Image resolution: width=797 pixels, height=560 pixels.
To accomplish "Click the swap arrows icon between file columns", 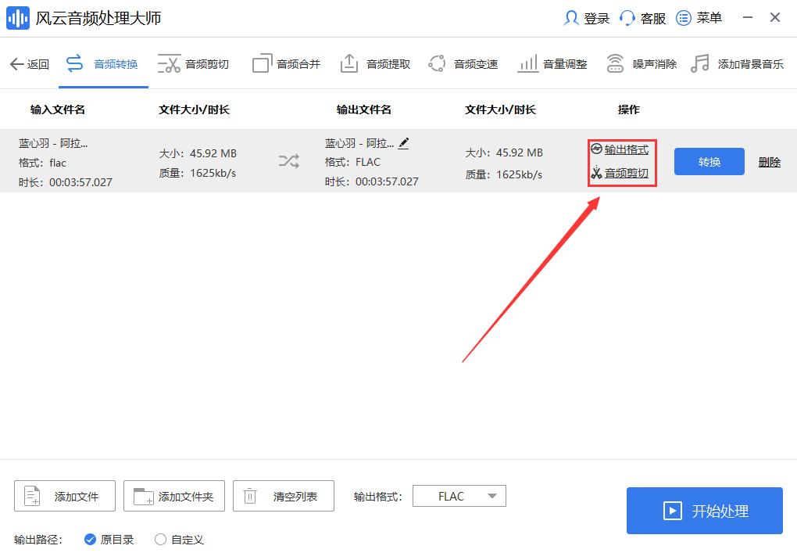I will coord(289,161).
